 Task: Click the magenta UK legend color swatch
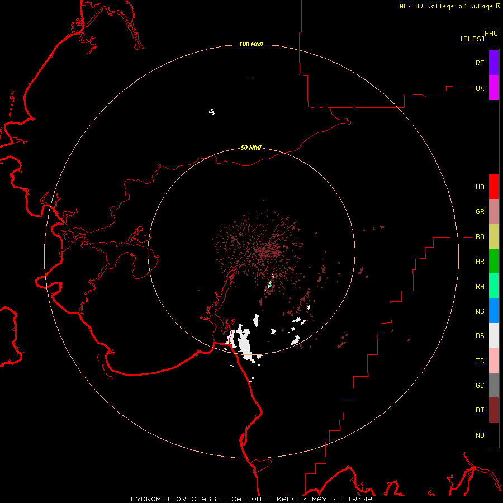click(x=493, y=88)
